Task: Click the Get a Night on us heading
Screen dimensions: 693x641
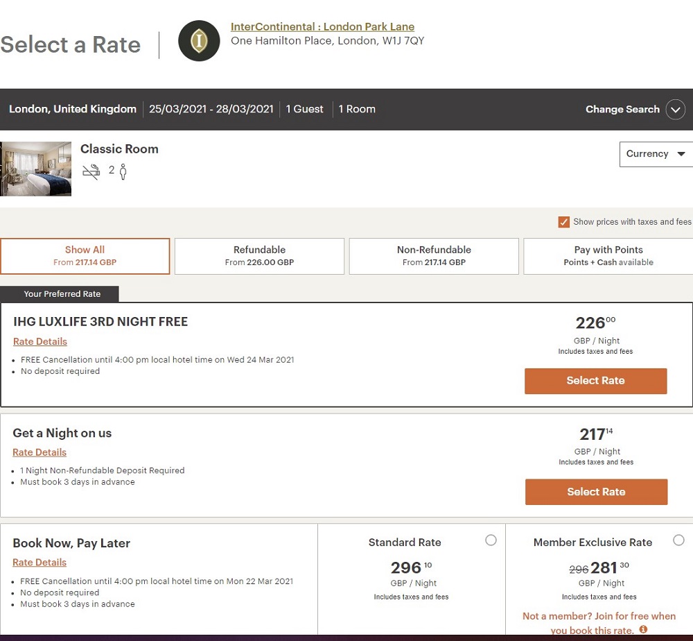Action: tap(62, 433)
